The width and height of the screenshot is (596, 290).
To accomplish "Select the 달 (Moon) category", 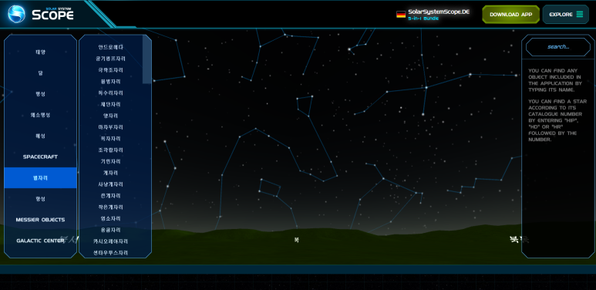I will (40, 73).
